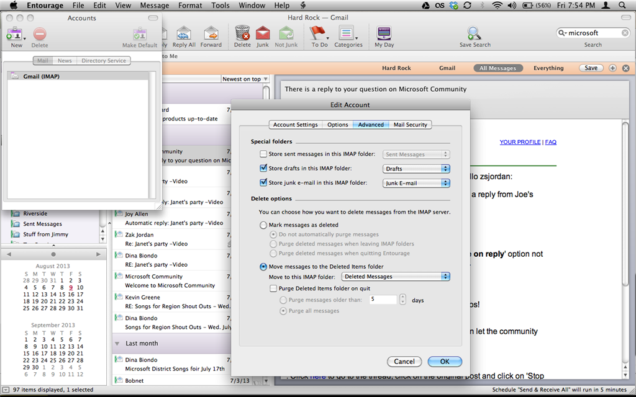Click the purge days number field
The height and width of the screenshot is (397, 636).
coord(383,300)
